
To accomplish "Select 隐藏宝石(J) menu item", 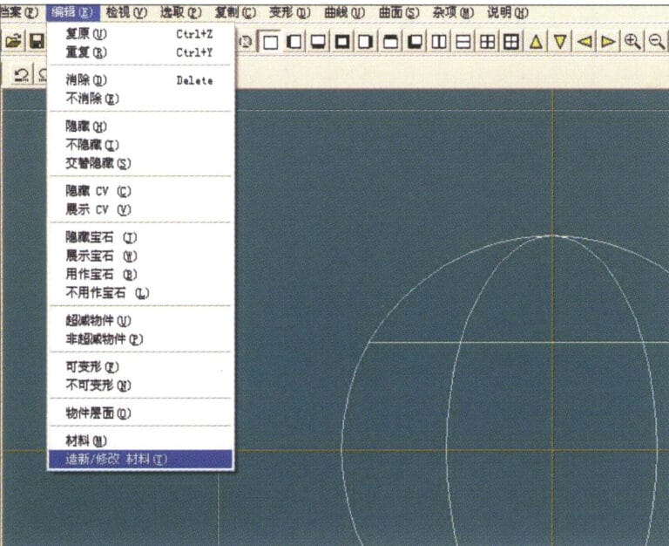I will (x=140, y=237).
